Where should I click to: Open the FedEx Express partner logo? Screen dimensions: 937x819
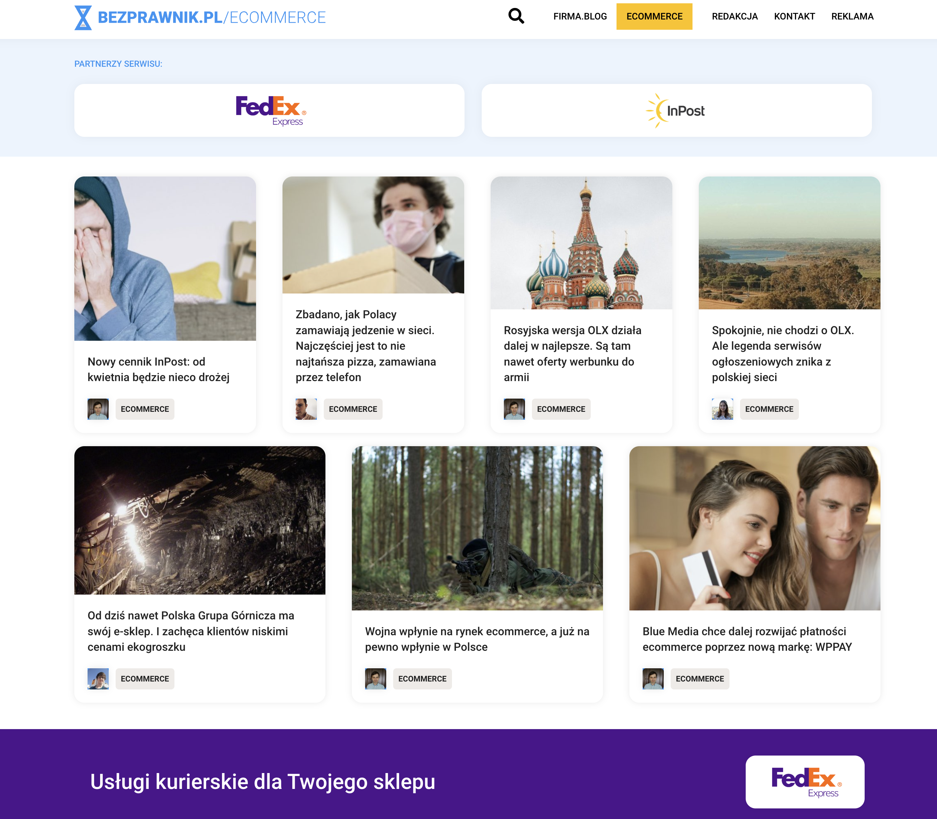[x=270, y=111]
